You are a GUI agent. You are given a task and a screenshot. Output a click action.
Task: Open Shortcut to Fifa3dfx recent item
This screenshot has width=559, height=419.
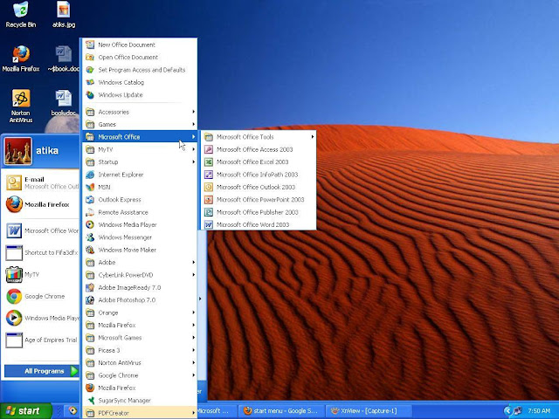point(41,252)
